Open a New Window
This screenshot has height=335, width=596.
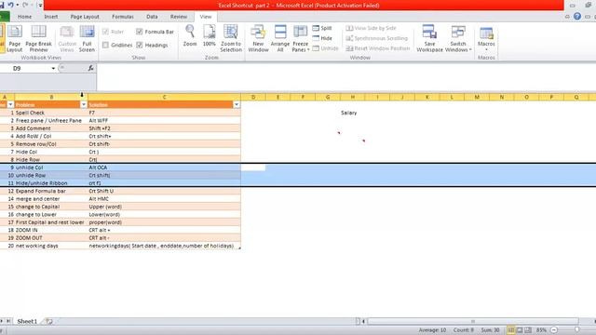pos(258,39)
